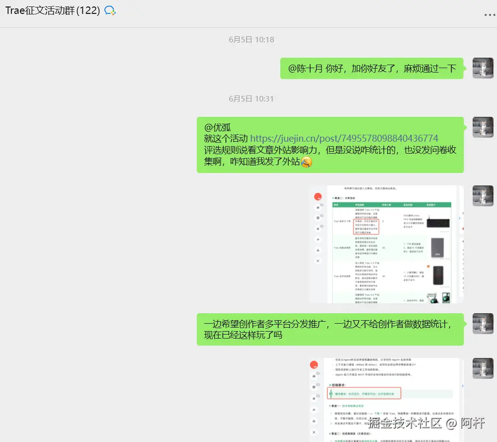Open the juejin.cn post link
Viewport: 497px width, 442px height.
pyautogui.click(x=344, y=138)
